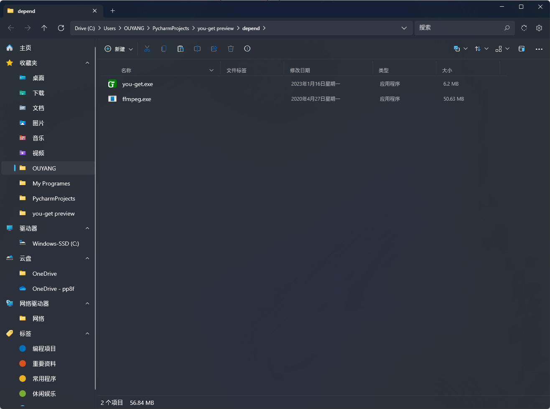Collapse the 驱动器 drives section
The width and height of the screenshot is (550, 409).
click(x=87, y=229)
